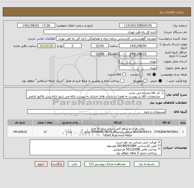Screen dimensions: 194x188
Task: Select the کالا radio button
Action: 154,74
